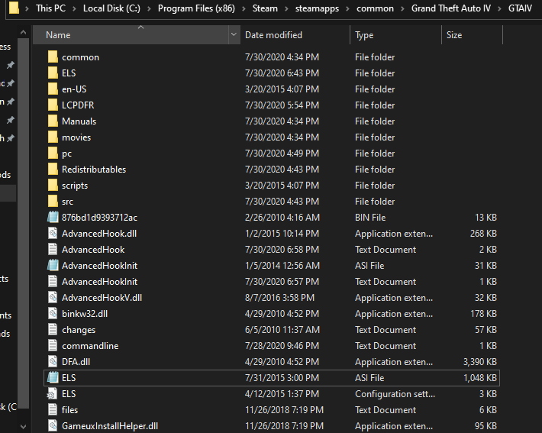Go to This PC in the address bar
The image size is (542, 433).
click(x=50, y=8)
